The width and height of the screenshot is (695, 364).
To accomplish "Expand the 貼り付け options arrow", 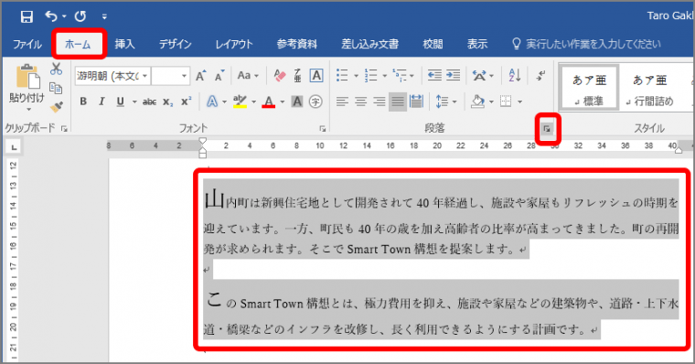I will tap(28, 109).
